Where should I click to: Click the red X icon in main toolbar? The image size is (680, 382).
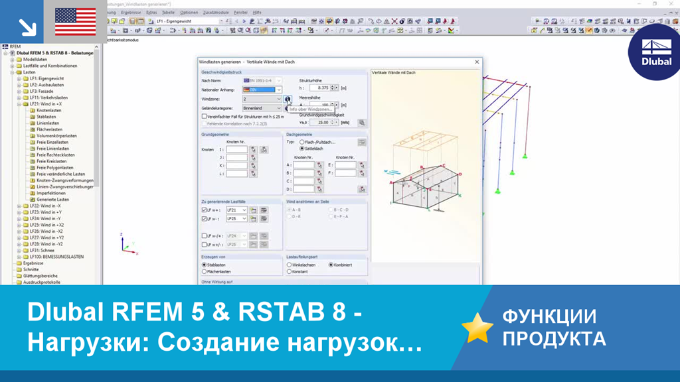tap(394, 21)
